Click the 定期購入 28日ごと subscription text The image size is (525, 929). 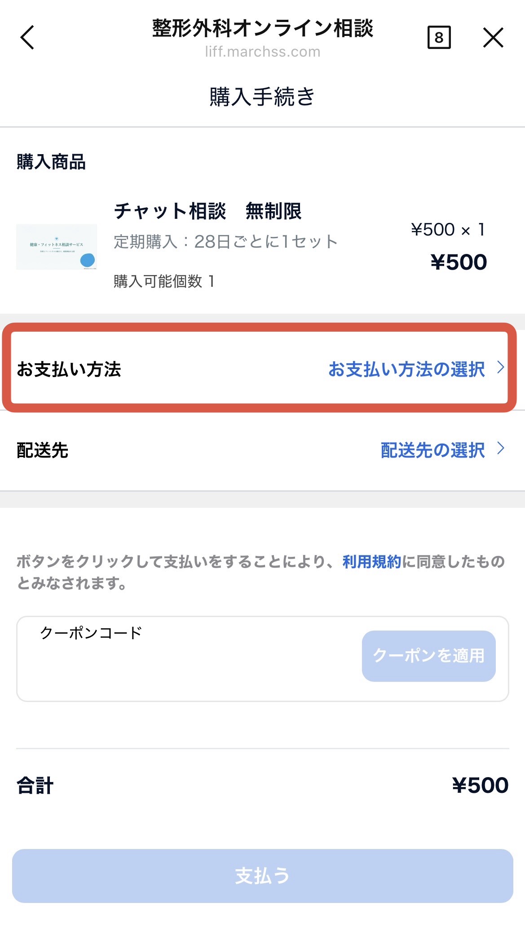(x=225, y=242)
